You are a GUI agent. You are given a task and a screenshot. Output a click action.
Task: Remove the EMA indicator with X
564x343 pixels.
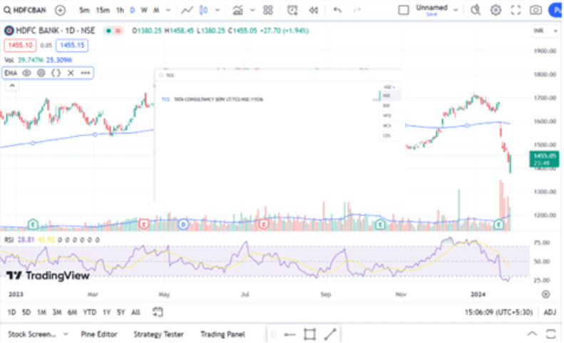pos(71,73)
